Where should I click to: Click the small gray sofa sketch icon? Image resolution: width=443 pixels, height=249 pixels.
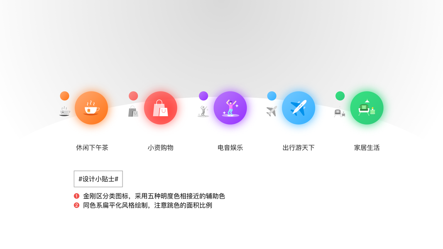pos(340,112)
